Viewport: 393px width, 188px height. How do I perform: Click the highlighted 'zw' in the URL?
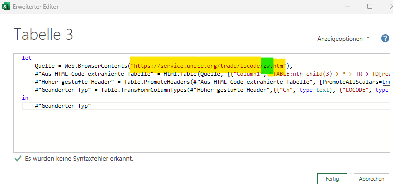(x=267, y=66)
